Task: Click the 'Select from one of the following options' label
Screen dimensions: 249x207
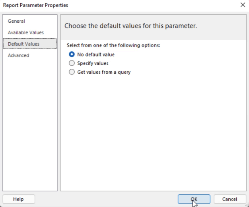Action: (113, 45)
